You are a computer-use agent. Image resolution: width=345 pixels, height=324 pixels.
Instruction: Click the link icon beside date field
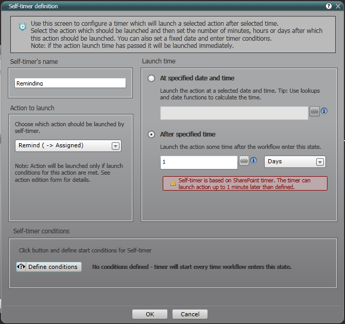[x=314, y=111]
